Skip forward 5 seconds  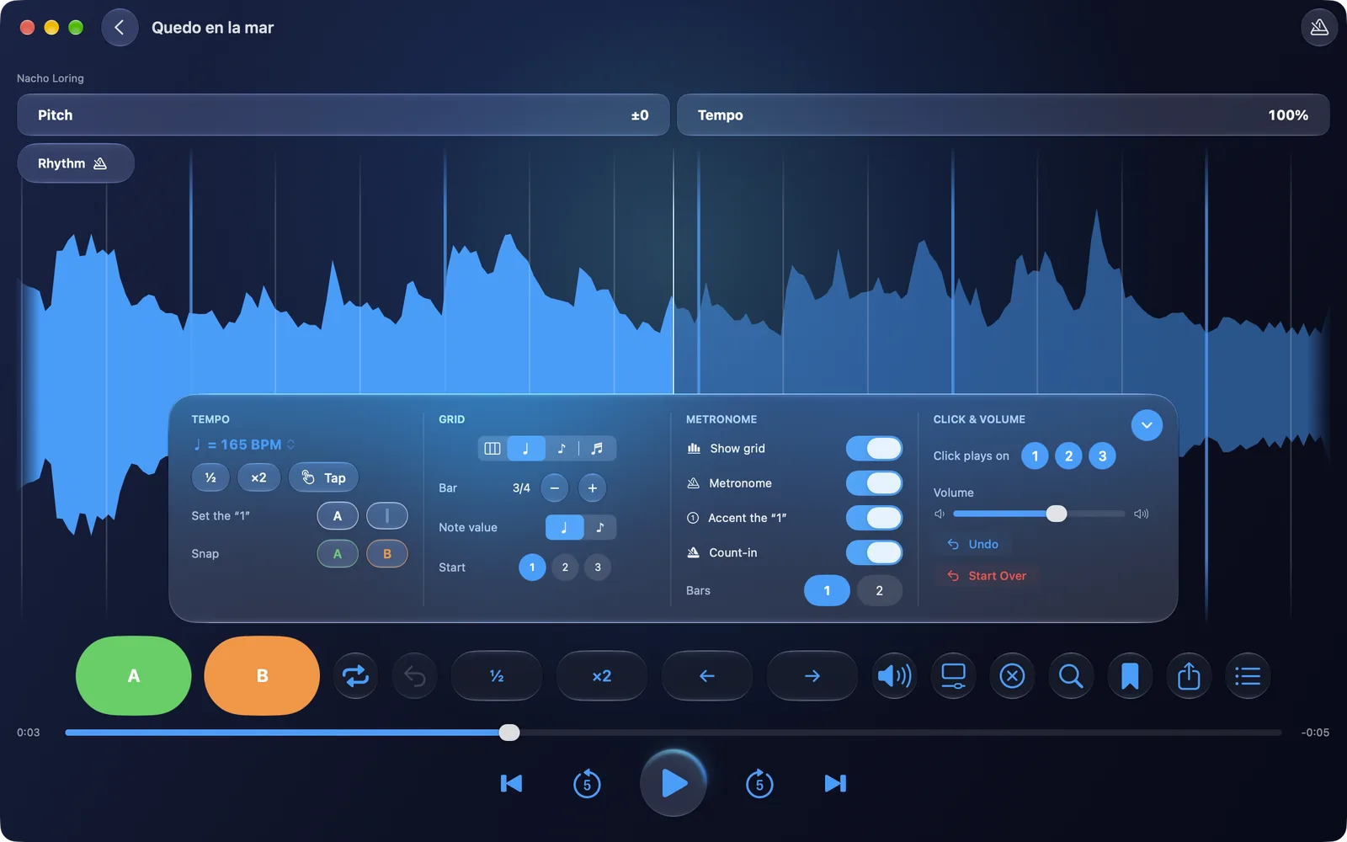759,784
